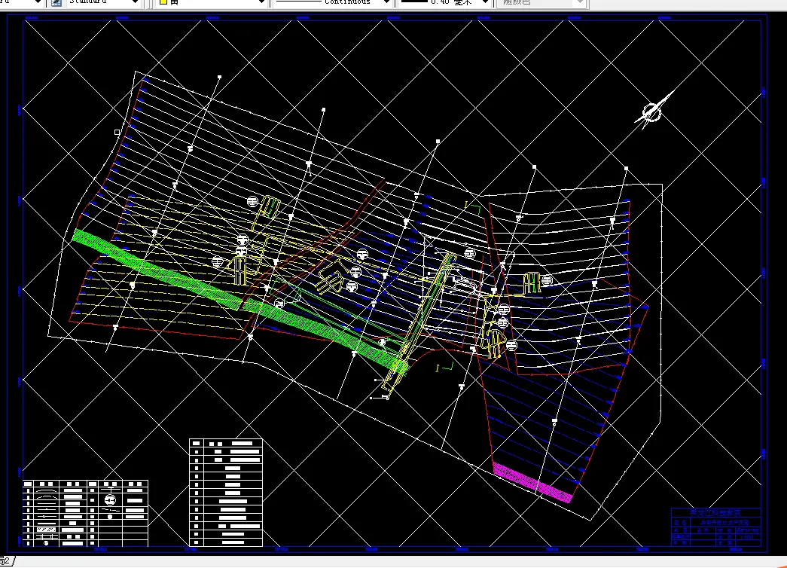Image resolution: width=787 pixels, height=568 pixels.
Task: Select the magenta hatched strip
Action: point(532,483)
